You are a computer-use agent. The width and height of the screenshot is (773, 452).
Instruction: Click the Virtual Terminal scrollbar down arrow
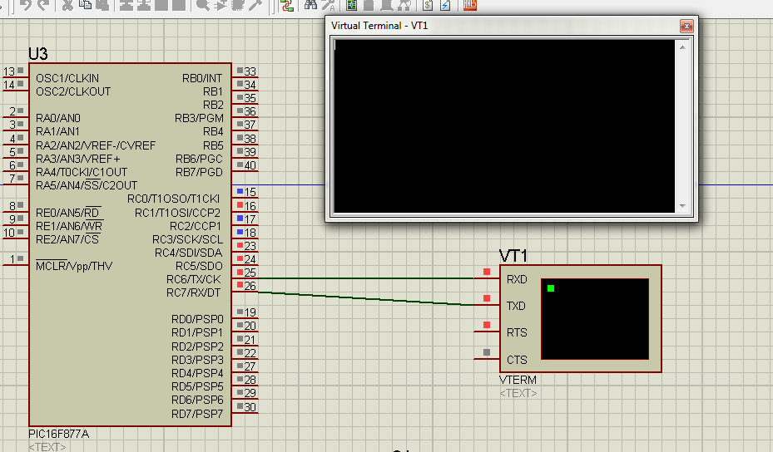[682, 206]
